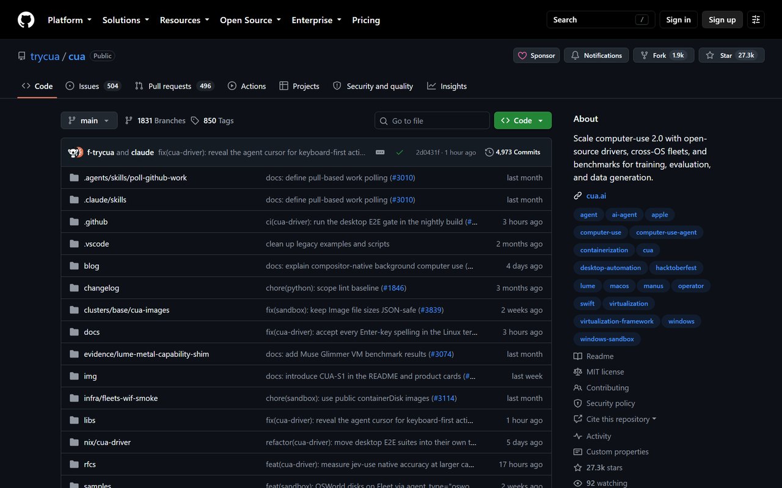Image resolution: width=782 pixels, height=488 pixels.
Task: Star the cua repository
Action: coord(731,56)
